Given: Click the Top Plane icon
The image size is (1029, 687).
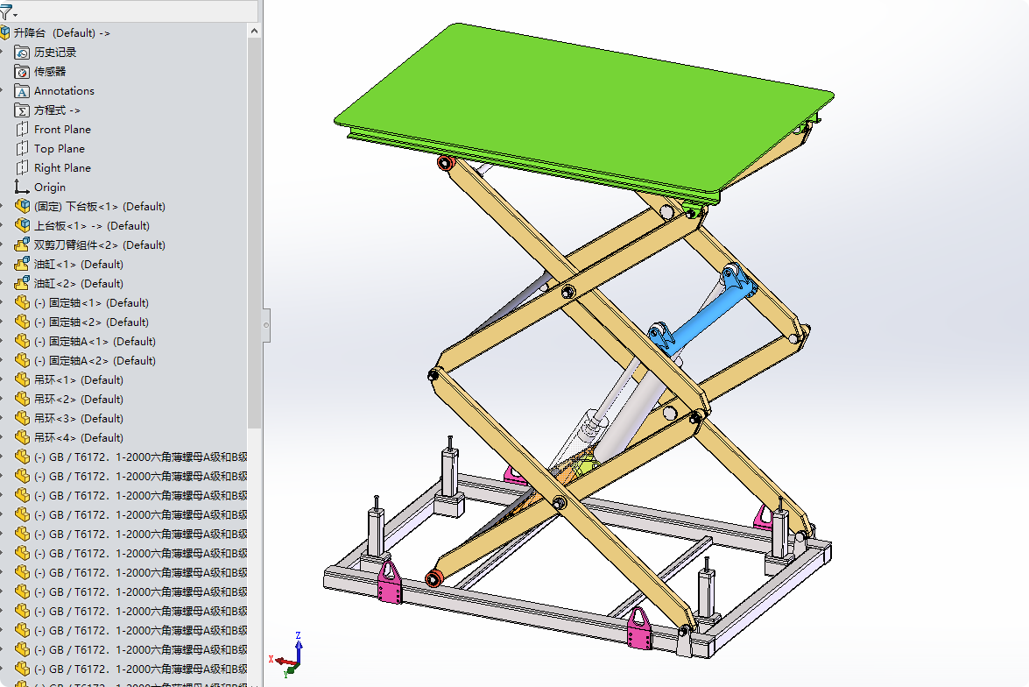Looking at the screenshot, I should [22, 148].
